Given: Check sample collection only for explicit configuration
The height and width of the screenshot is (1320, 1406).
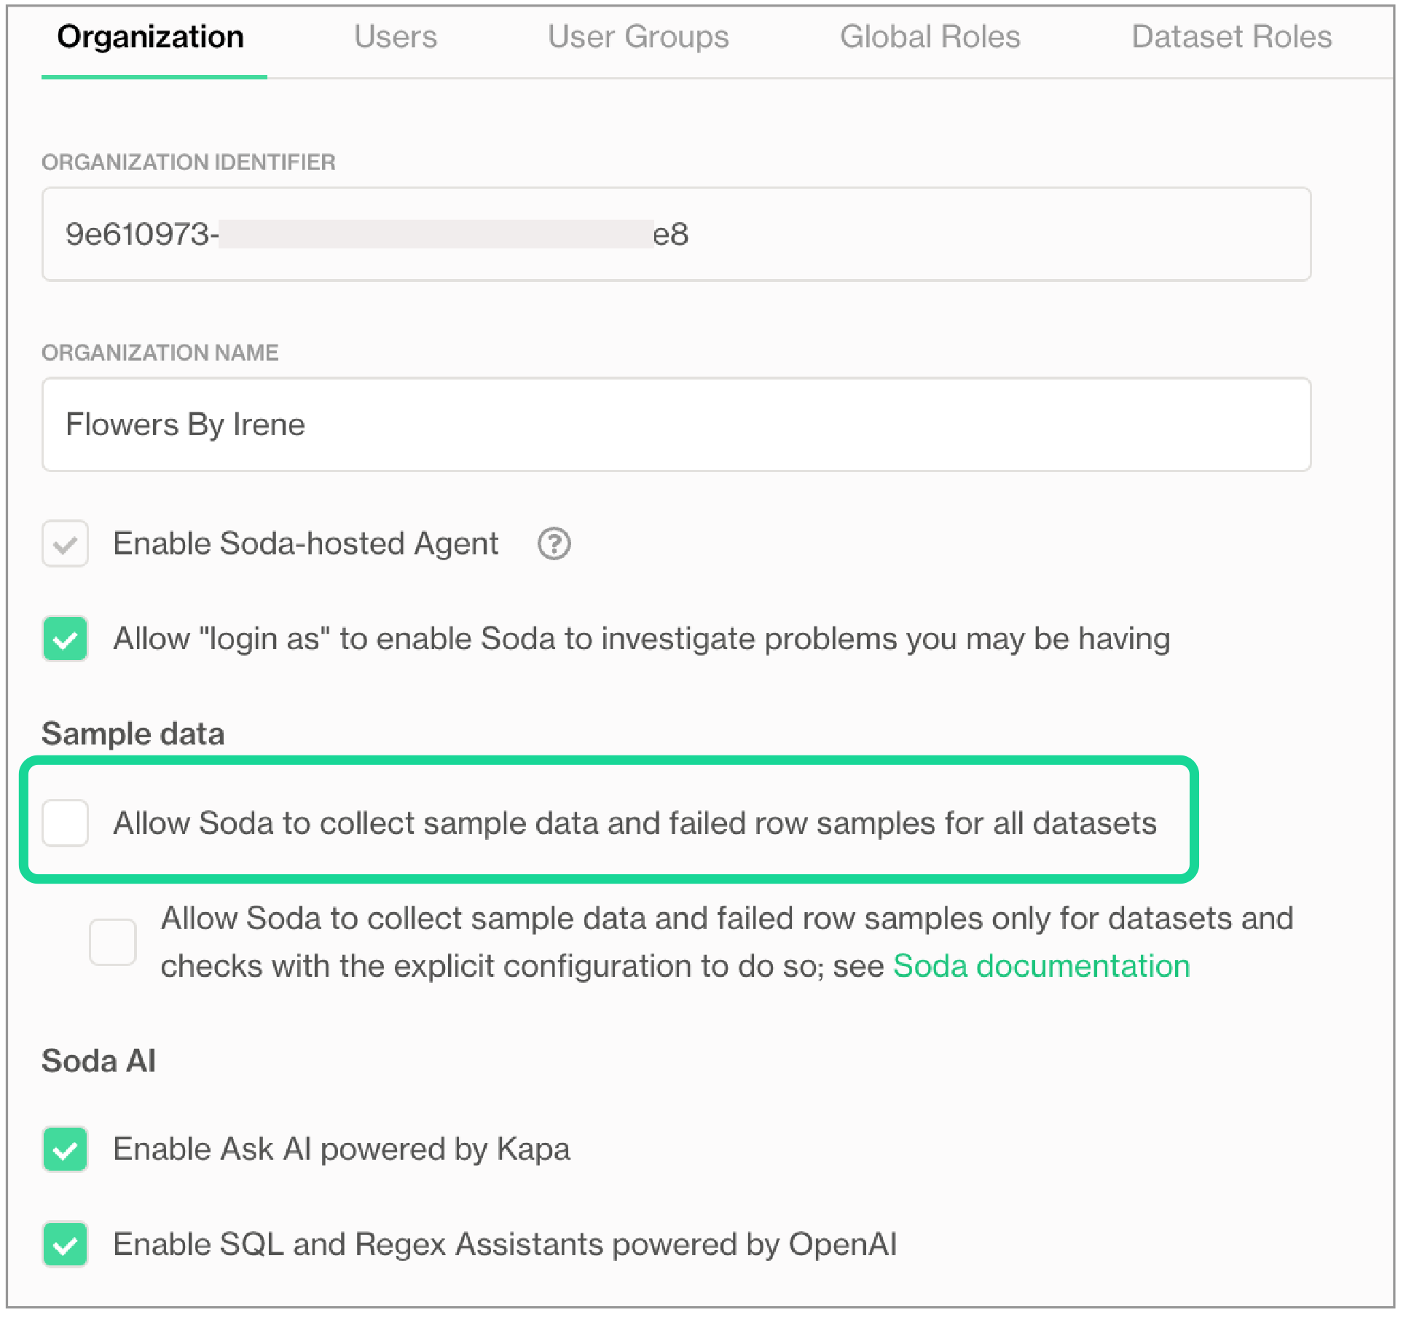Looking at the screenshot, I should [112, 942].
